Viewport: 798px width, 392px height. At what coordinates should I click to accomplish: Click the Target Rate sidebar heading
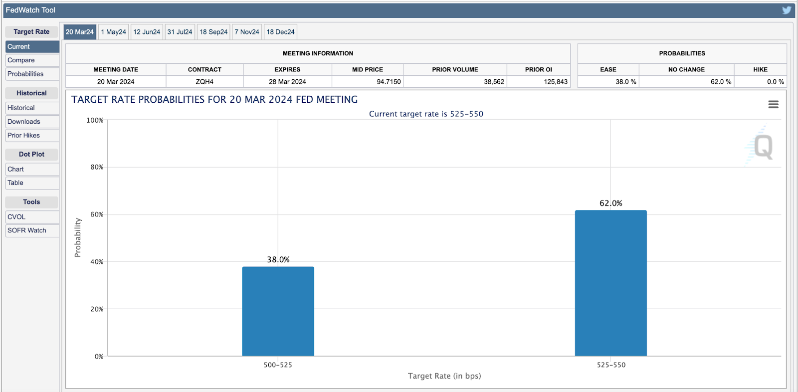[31, 32]
